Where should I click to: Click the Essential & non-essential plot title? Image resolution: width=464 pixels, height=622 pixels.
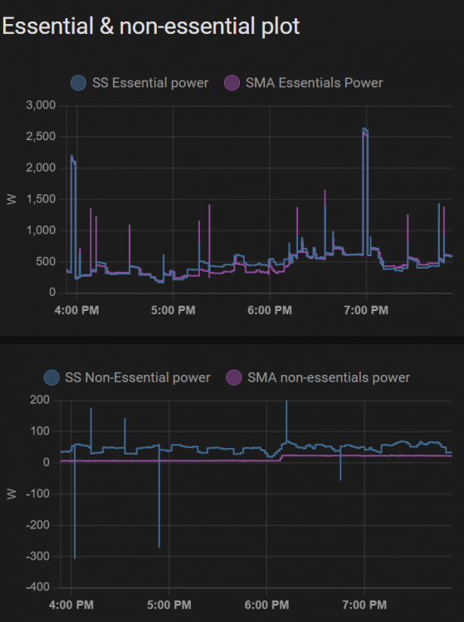click(x=151, y=27)
